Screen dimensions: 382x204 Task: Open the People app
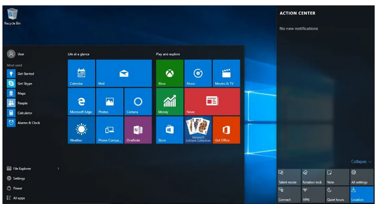pyautogui.click(x=17, y=103)
